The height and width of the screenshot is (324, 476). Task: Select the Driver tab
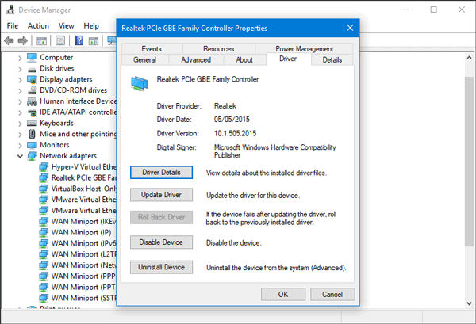(x=288, y=59)
